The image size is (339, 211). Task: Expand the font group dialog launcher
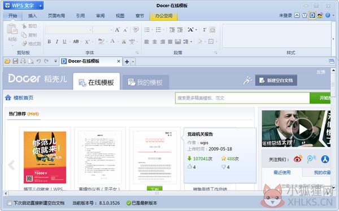tap(137, 52)
